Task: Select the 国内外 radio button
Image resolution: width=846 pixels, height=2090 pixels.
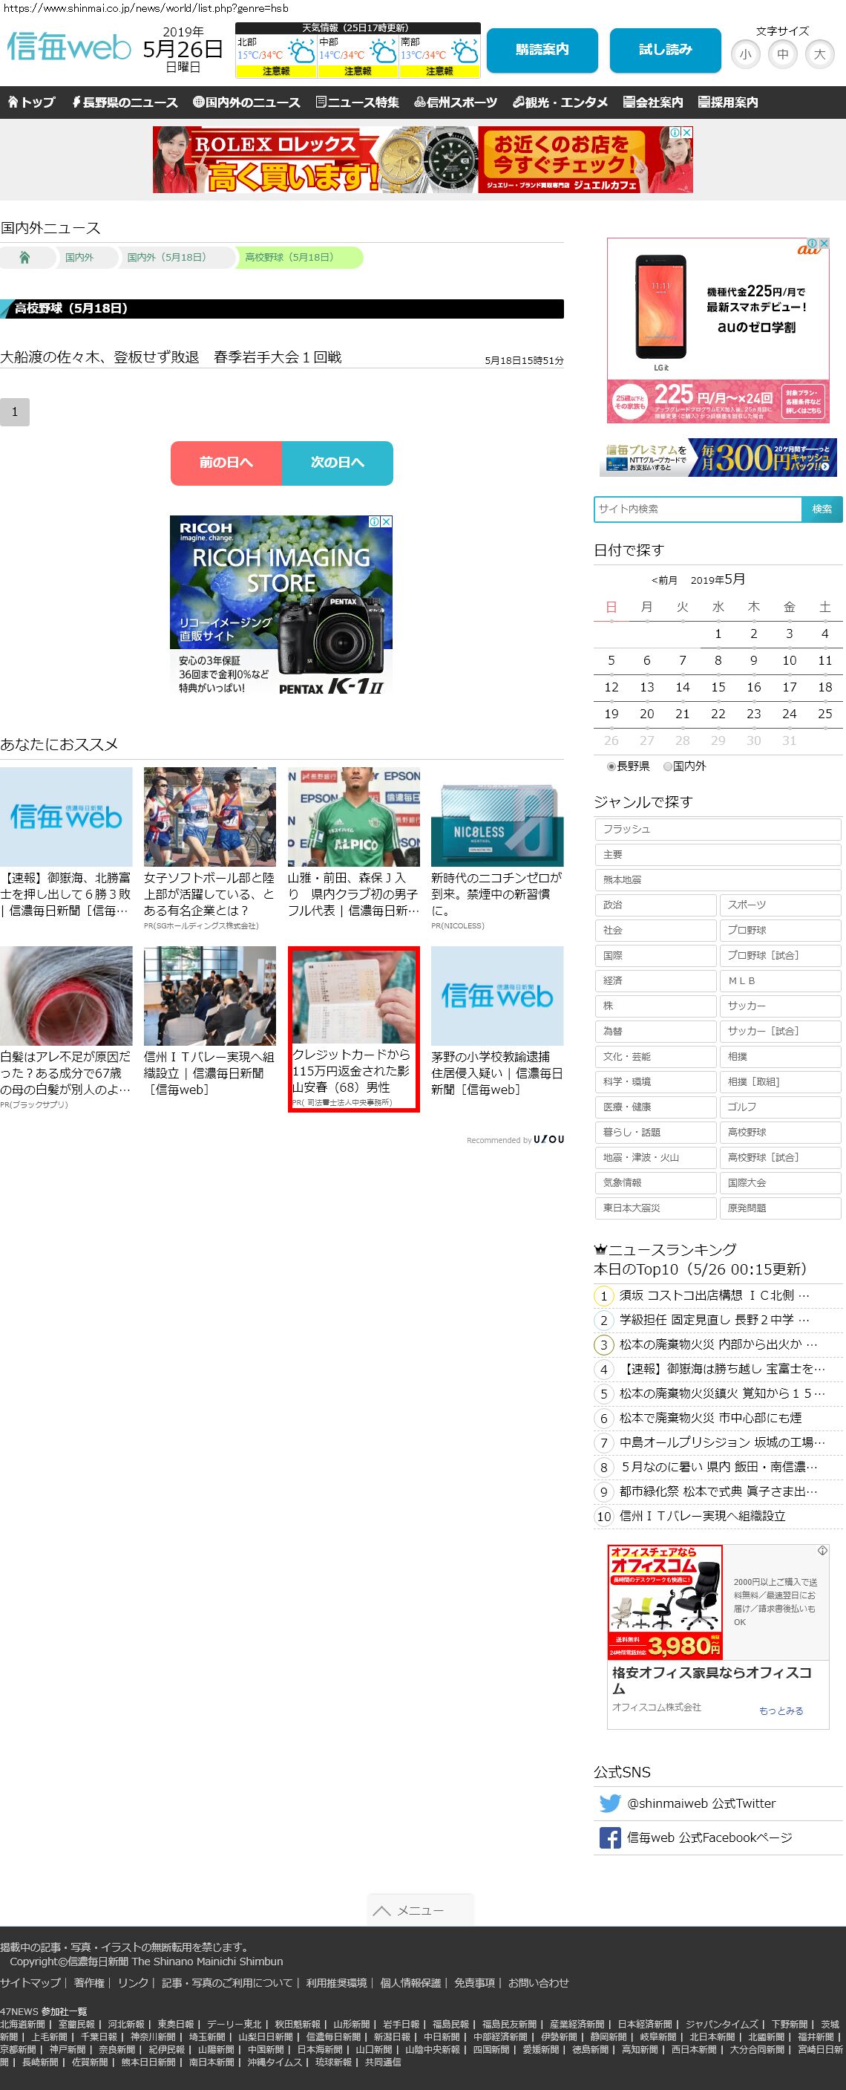Action: point(668,766)
